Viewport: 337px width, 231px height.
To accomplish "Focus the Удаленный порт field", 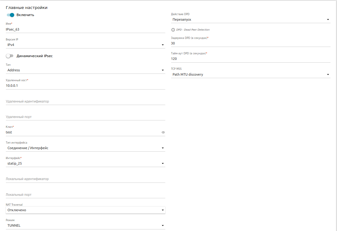I will pos(85,117).
